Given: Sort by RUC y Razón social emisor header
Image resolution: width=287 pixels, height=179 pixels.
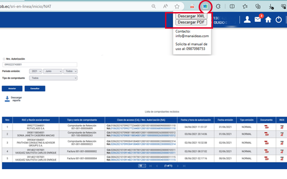Looking at the screenshot, I should tap(36, 120).
